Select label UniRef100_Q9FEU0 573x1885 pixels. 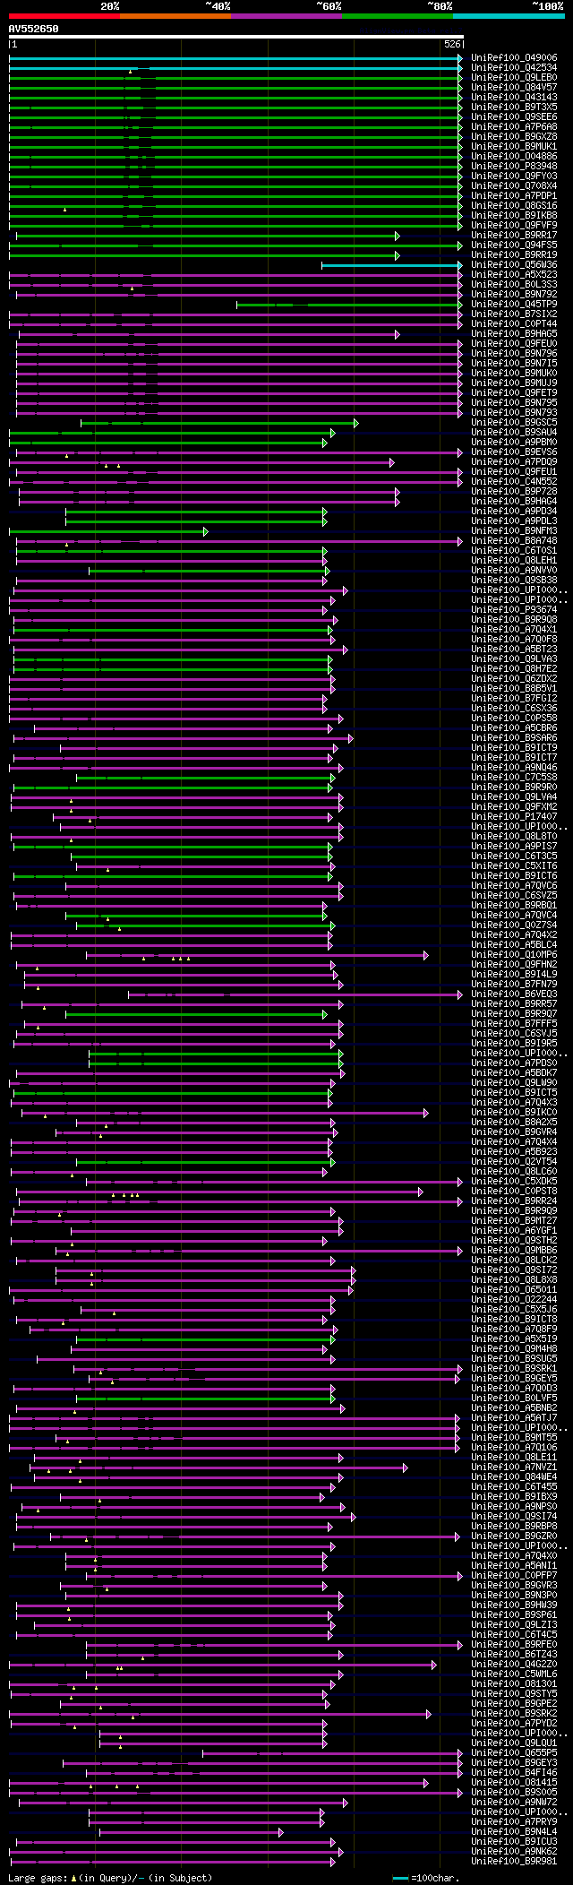[x=514, y=344]
